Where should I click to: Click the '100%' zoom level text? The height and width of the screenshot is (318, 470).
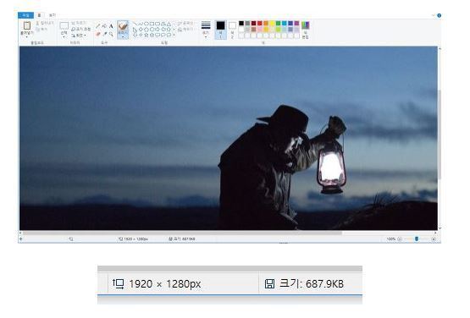pyautogui.click(x=391, y=239)
